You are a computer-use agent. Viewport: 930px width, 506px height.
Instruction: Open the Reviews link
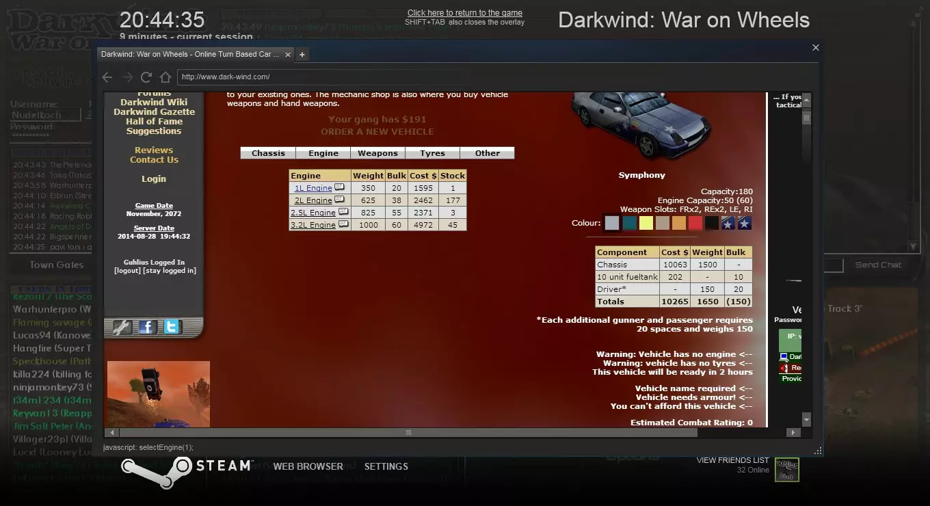point(154,150)
